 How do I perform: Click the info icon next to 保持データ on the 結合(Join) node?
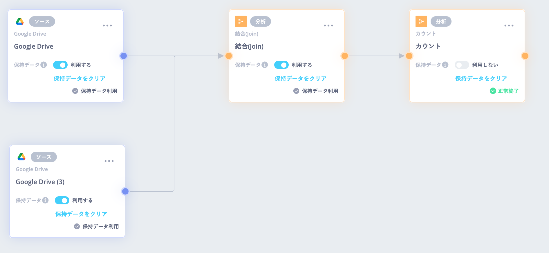[265, 65]
